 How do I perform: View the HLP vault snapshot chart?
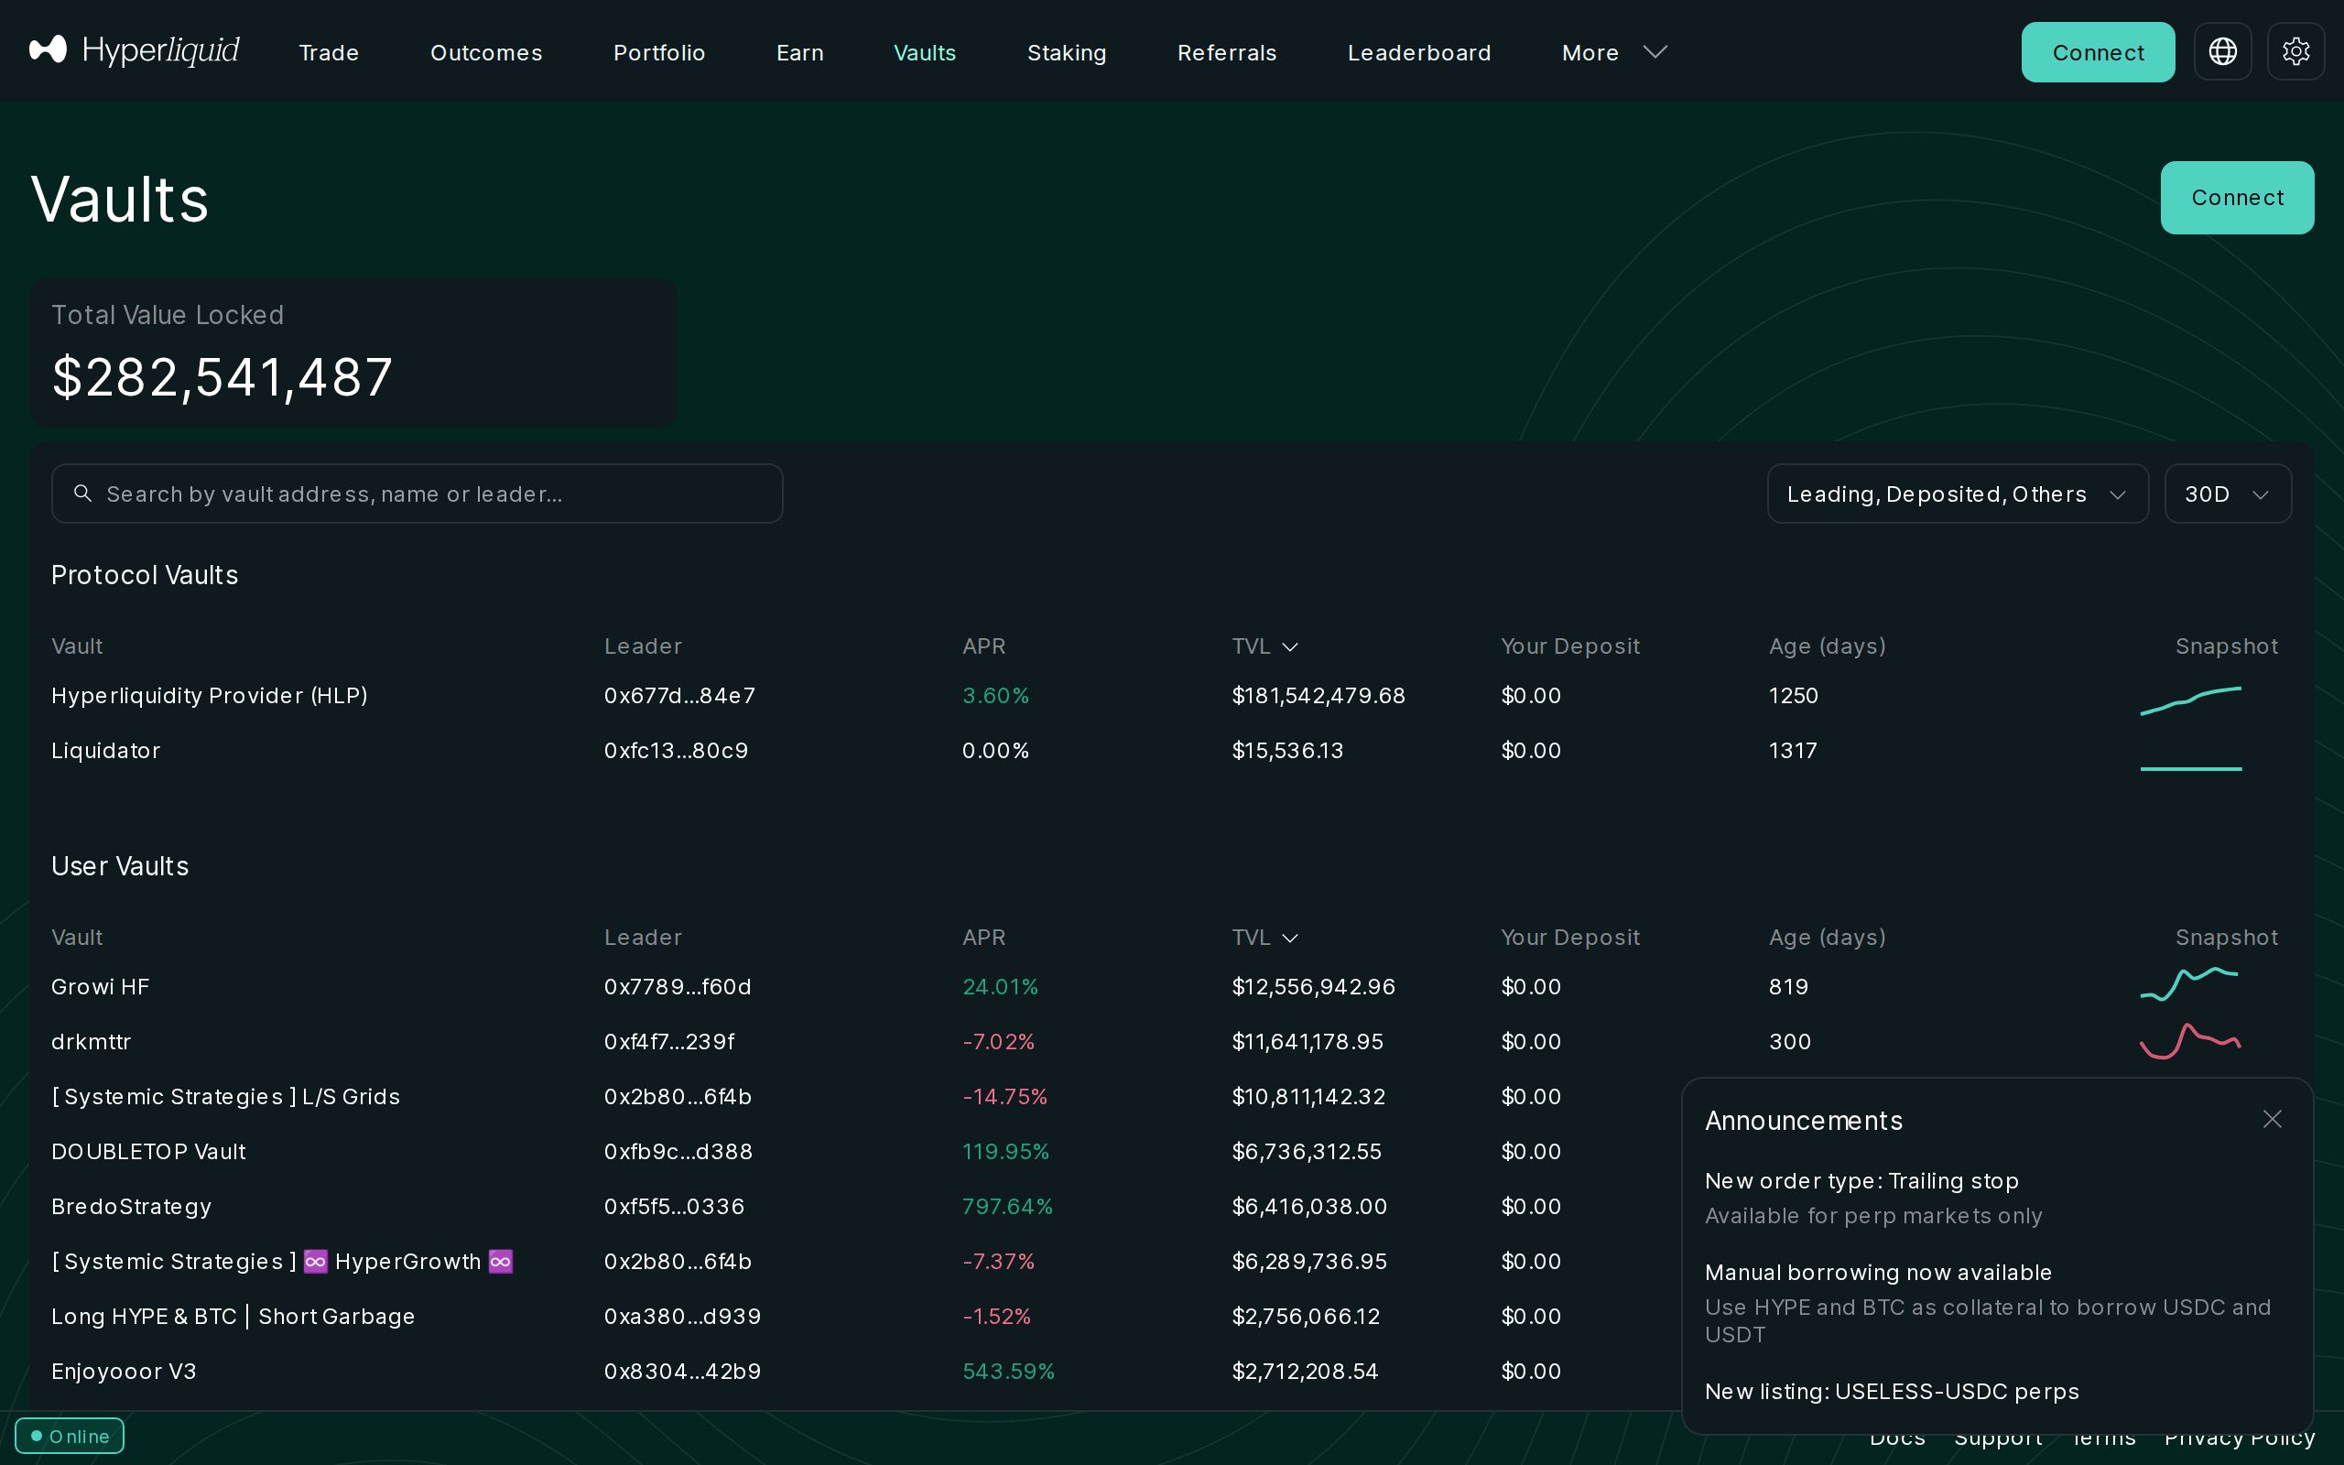click(x=2191, y=700)
